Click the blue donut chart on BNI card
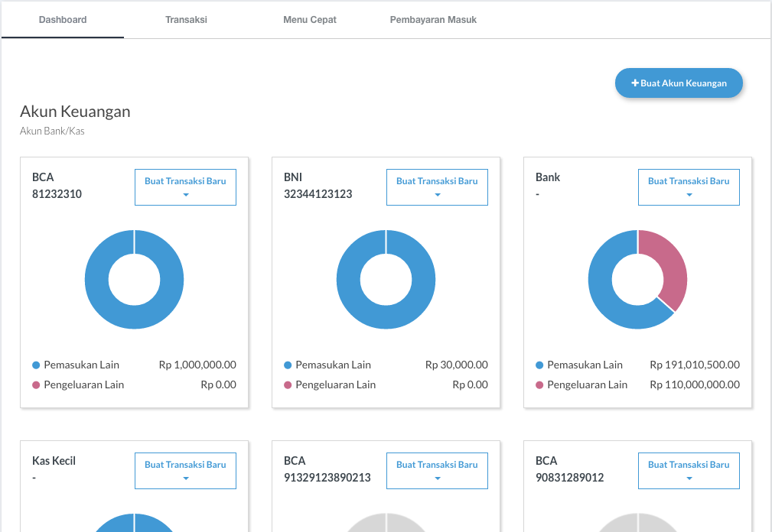 [x=349, y=280]
